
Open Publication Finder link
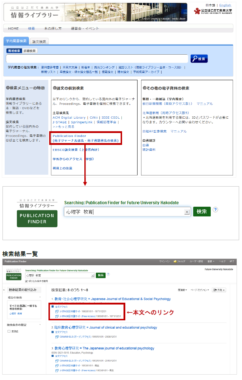[x=86, y=138]
